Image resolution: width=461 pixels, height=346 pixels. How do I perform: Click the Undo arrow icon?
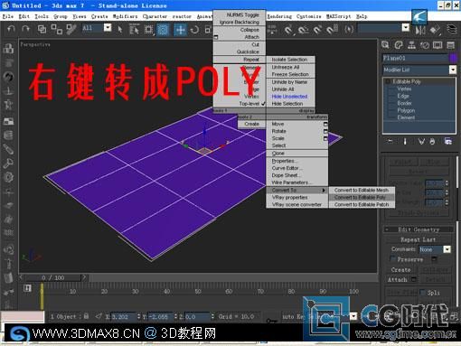click(11, 29)
